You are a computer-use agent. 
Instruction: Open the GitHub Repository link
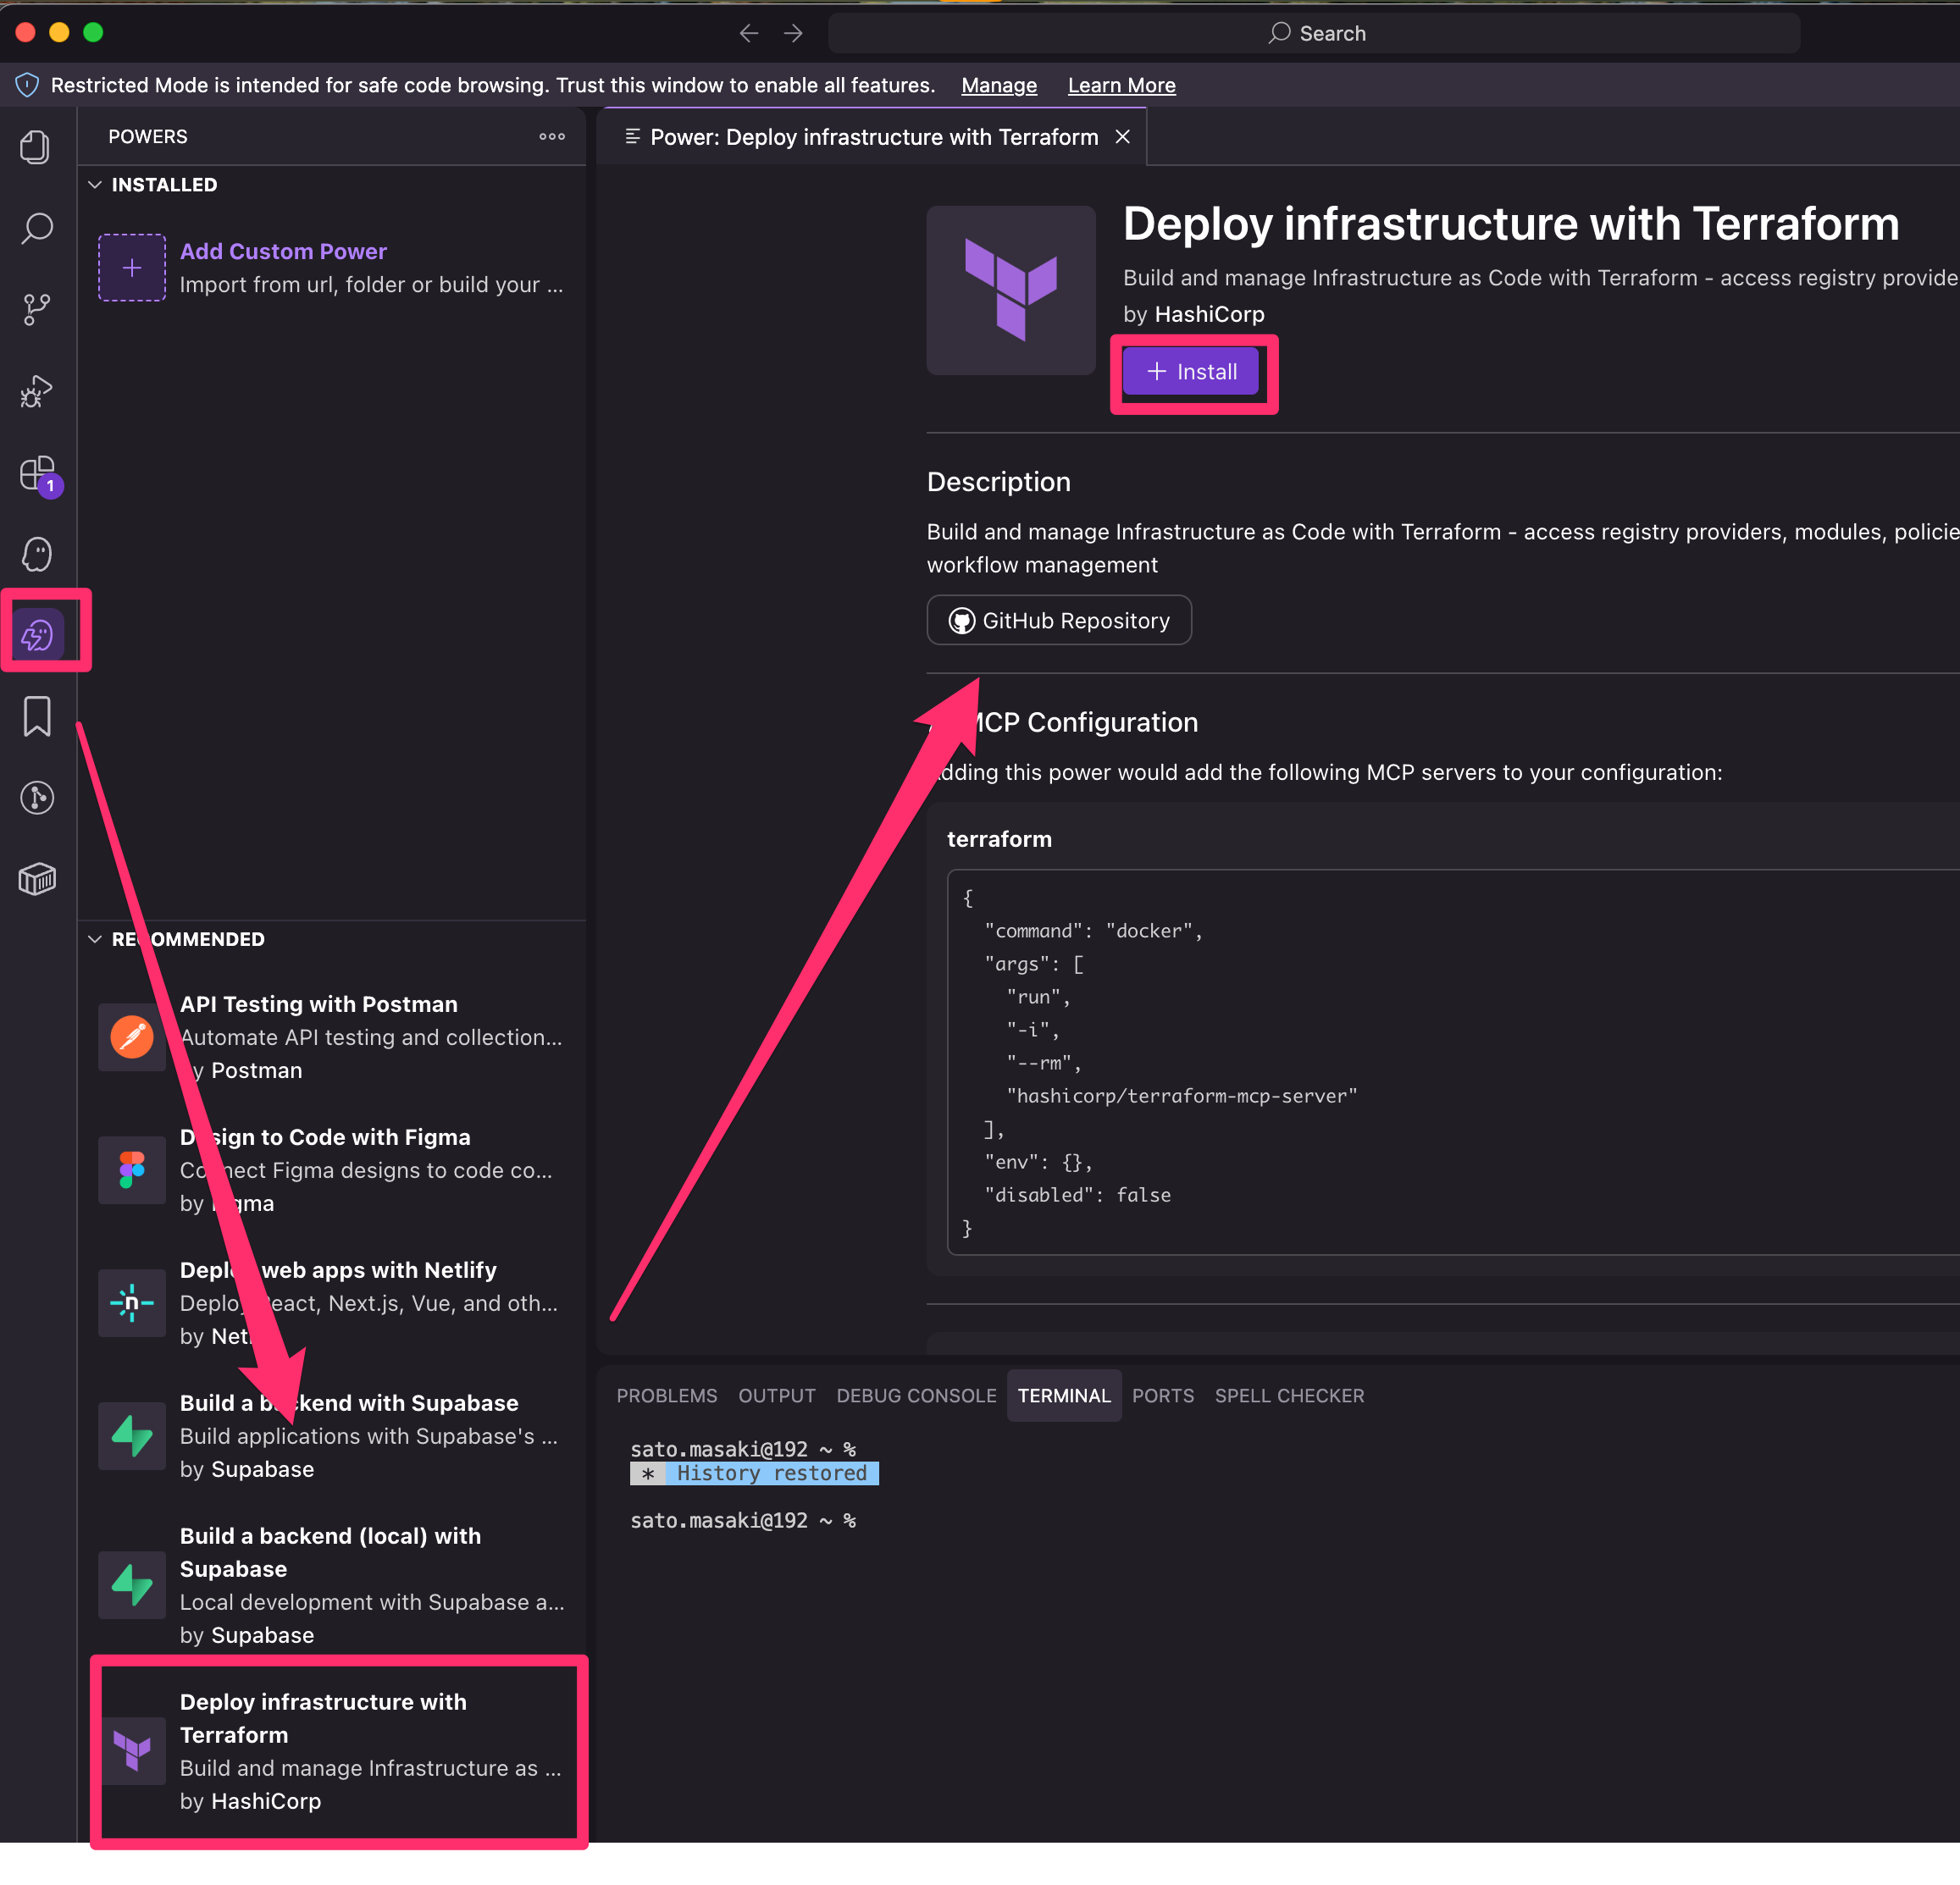(x=1058, y=621)
